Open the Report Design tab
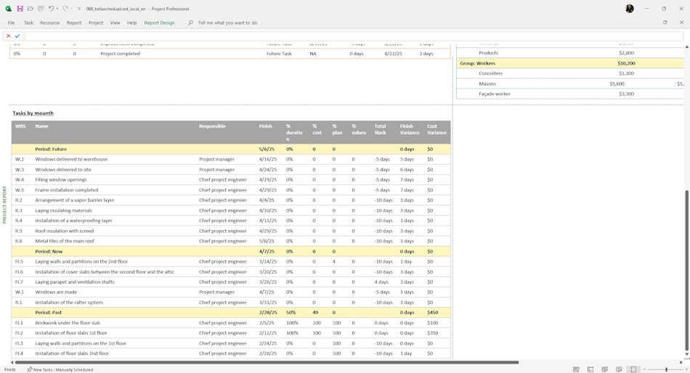Screen dimensions: 690x373 coord(159,23)
